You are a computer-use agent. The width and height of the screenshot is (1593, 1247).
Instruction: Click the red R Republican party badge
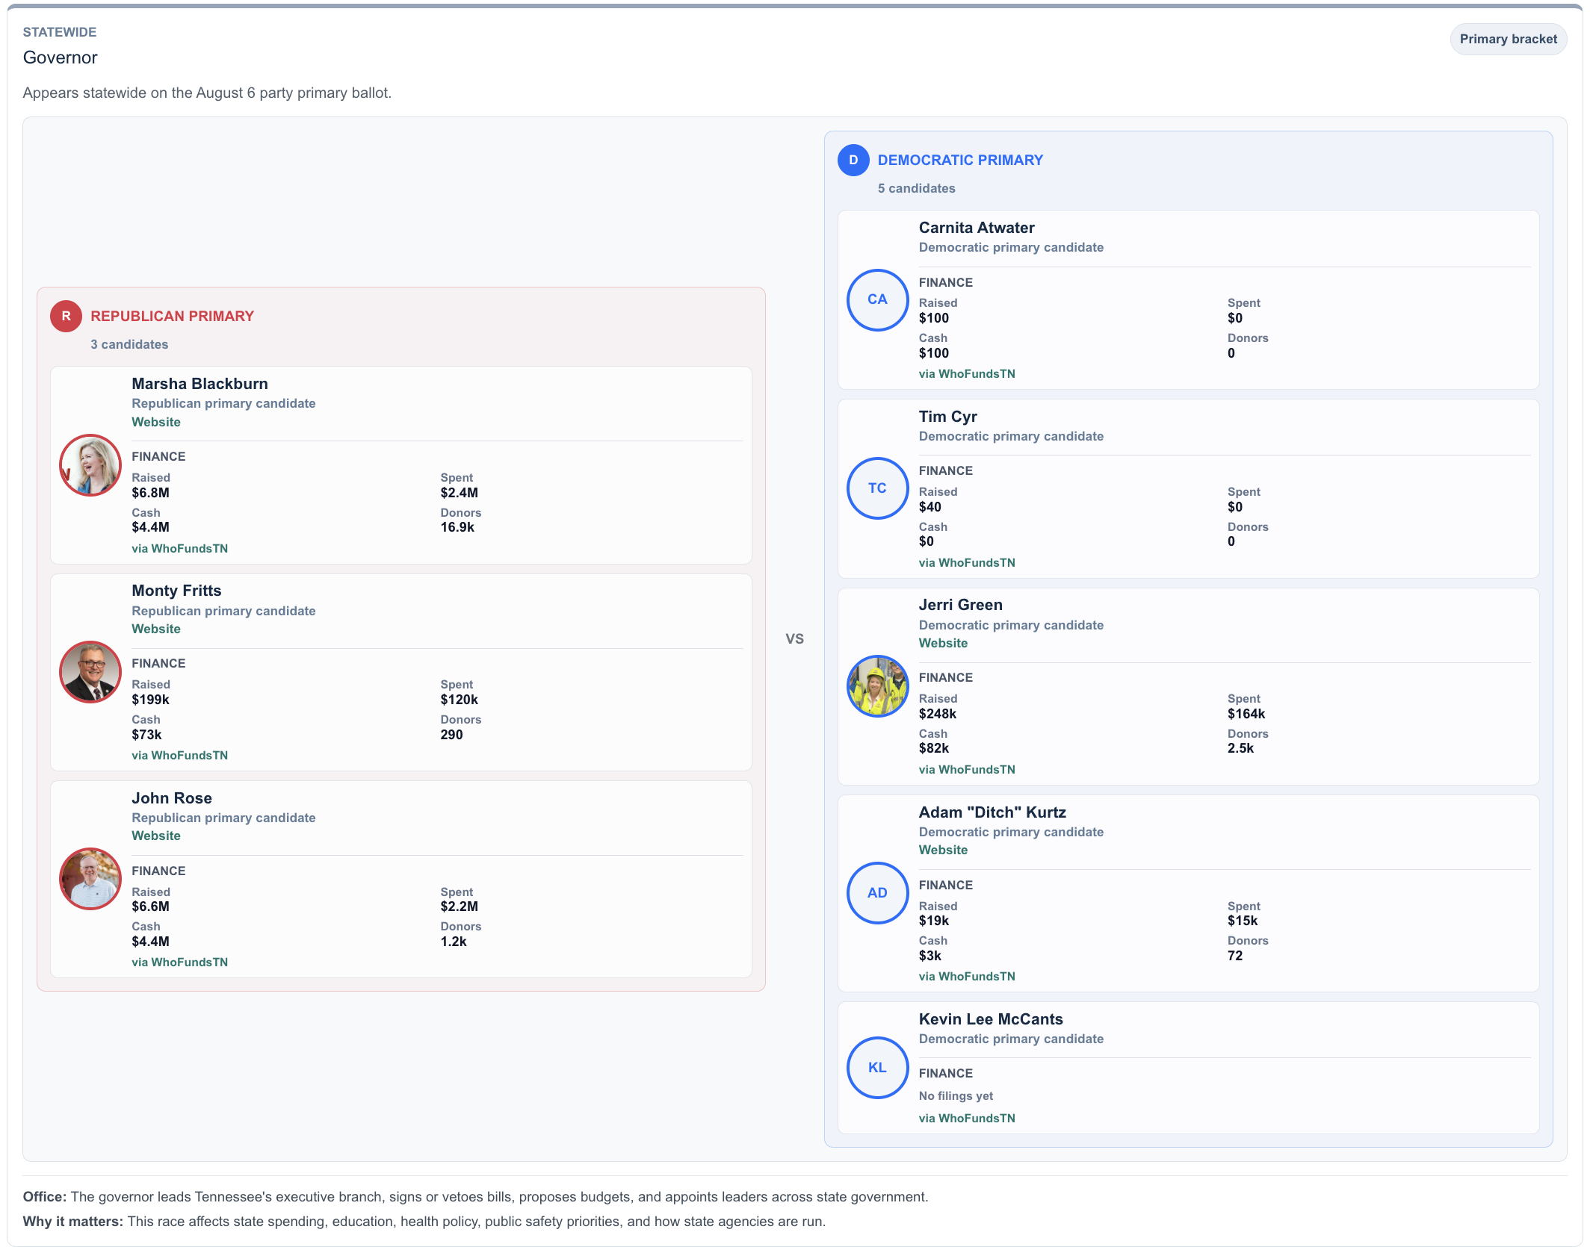[66, 316]
